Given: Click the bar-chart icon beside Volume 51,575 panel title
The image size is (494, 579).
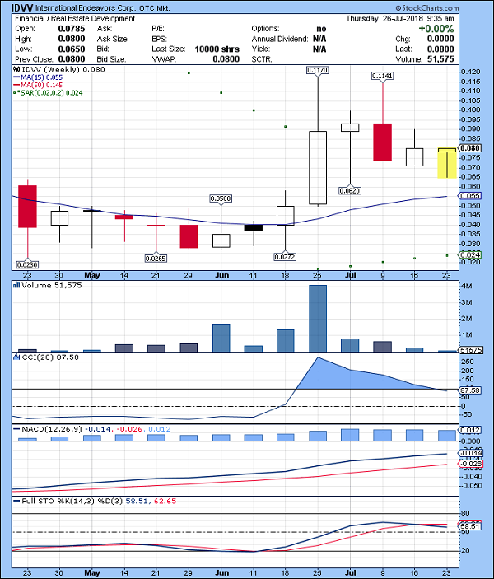Looking at the screenshot, I should (16, 285).
